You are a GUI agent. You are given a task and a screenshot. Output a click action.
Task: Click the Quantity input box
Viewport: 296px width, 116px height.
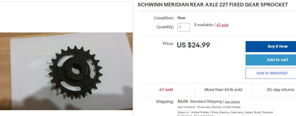point(183,27)
